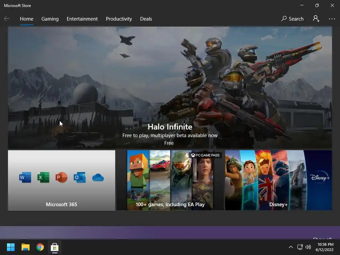Click the 'Disney+' tile label text
The image size is (340, 255).
(x=278, y=205)
